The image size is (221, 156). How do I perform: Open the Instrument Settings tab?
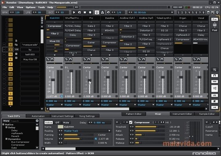click(62, 116)
